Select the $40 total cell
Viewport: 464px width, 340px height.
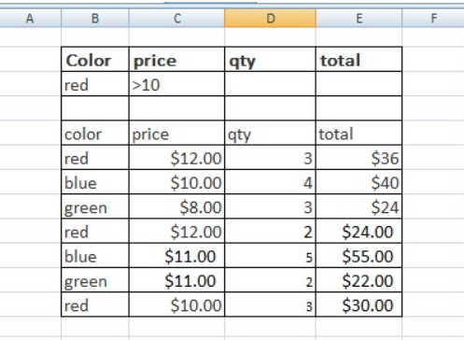(x=359, y=182)
